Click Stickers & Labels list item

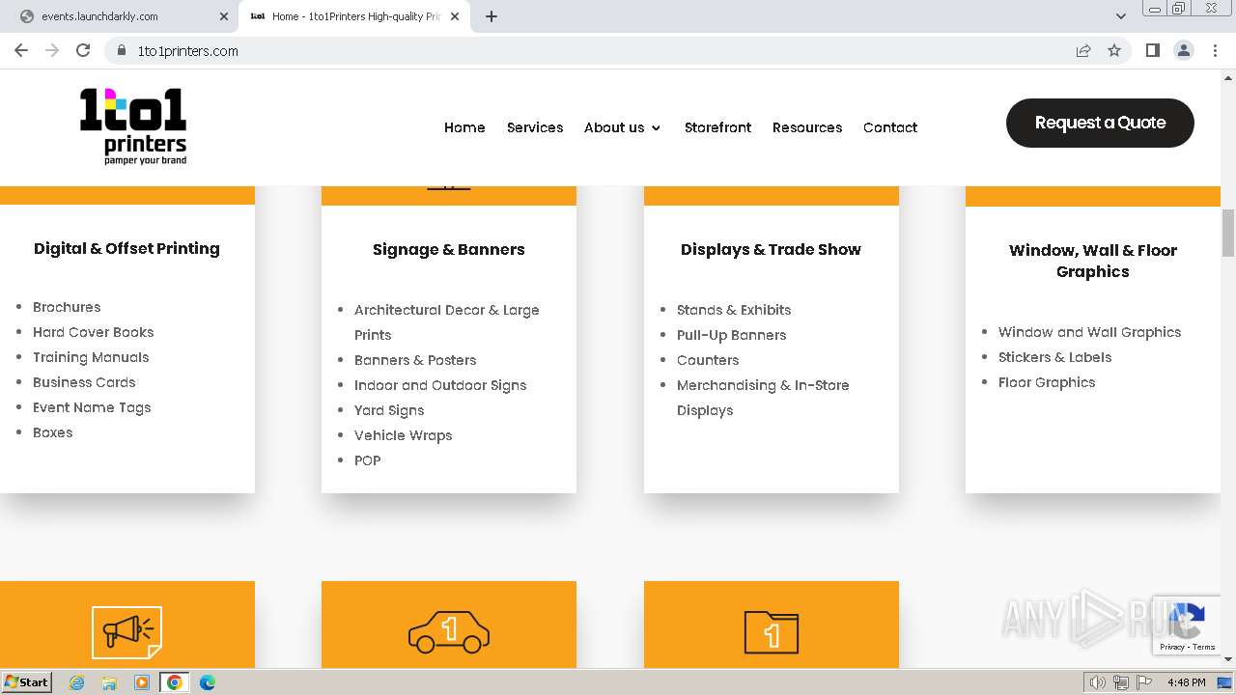click(1055, 357)
